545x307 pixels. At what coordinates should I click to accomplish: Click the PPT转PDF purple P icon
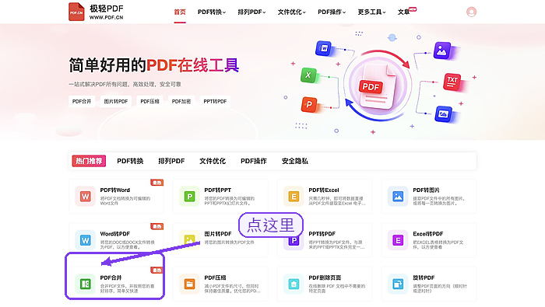[294, 240]
